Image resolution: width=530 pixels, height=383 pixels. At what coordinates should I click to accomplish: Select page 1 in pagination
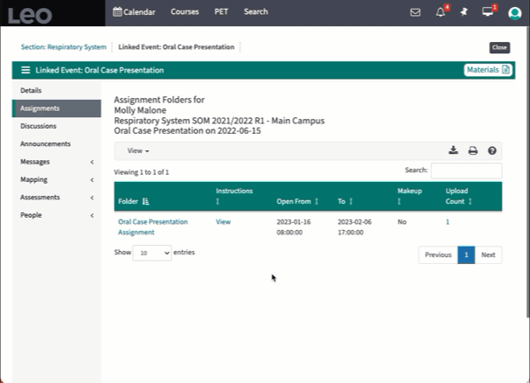pos(466,254)
